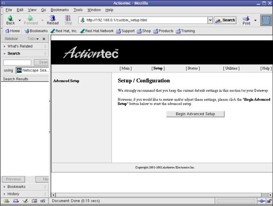Click the page proxy icon in the URL bar
Image resolution: width=273 pixels, height=206 pixels.
click(x=82, y=20)
